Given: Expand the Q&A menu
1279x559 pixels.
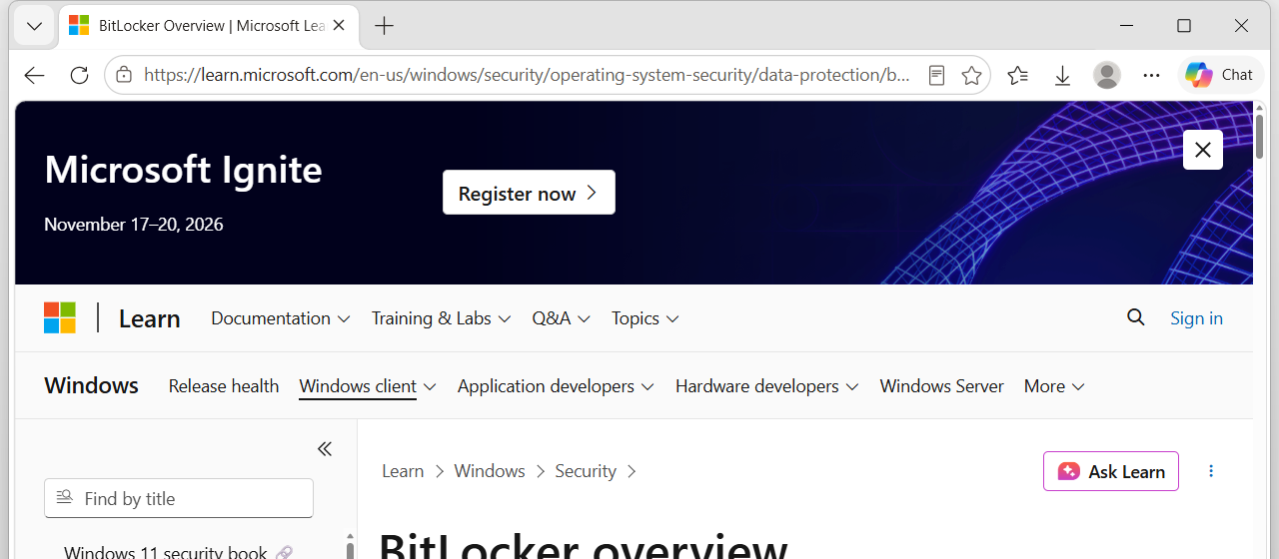Looking at the screenshot, I should pos(562,318).
